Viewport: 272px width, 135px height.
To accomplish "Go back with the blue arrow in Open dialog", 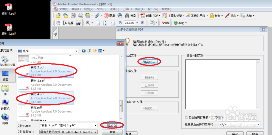I will click(x=84, y=51).
